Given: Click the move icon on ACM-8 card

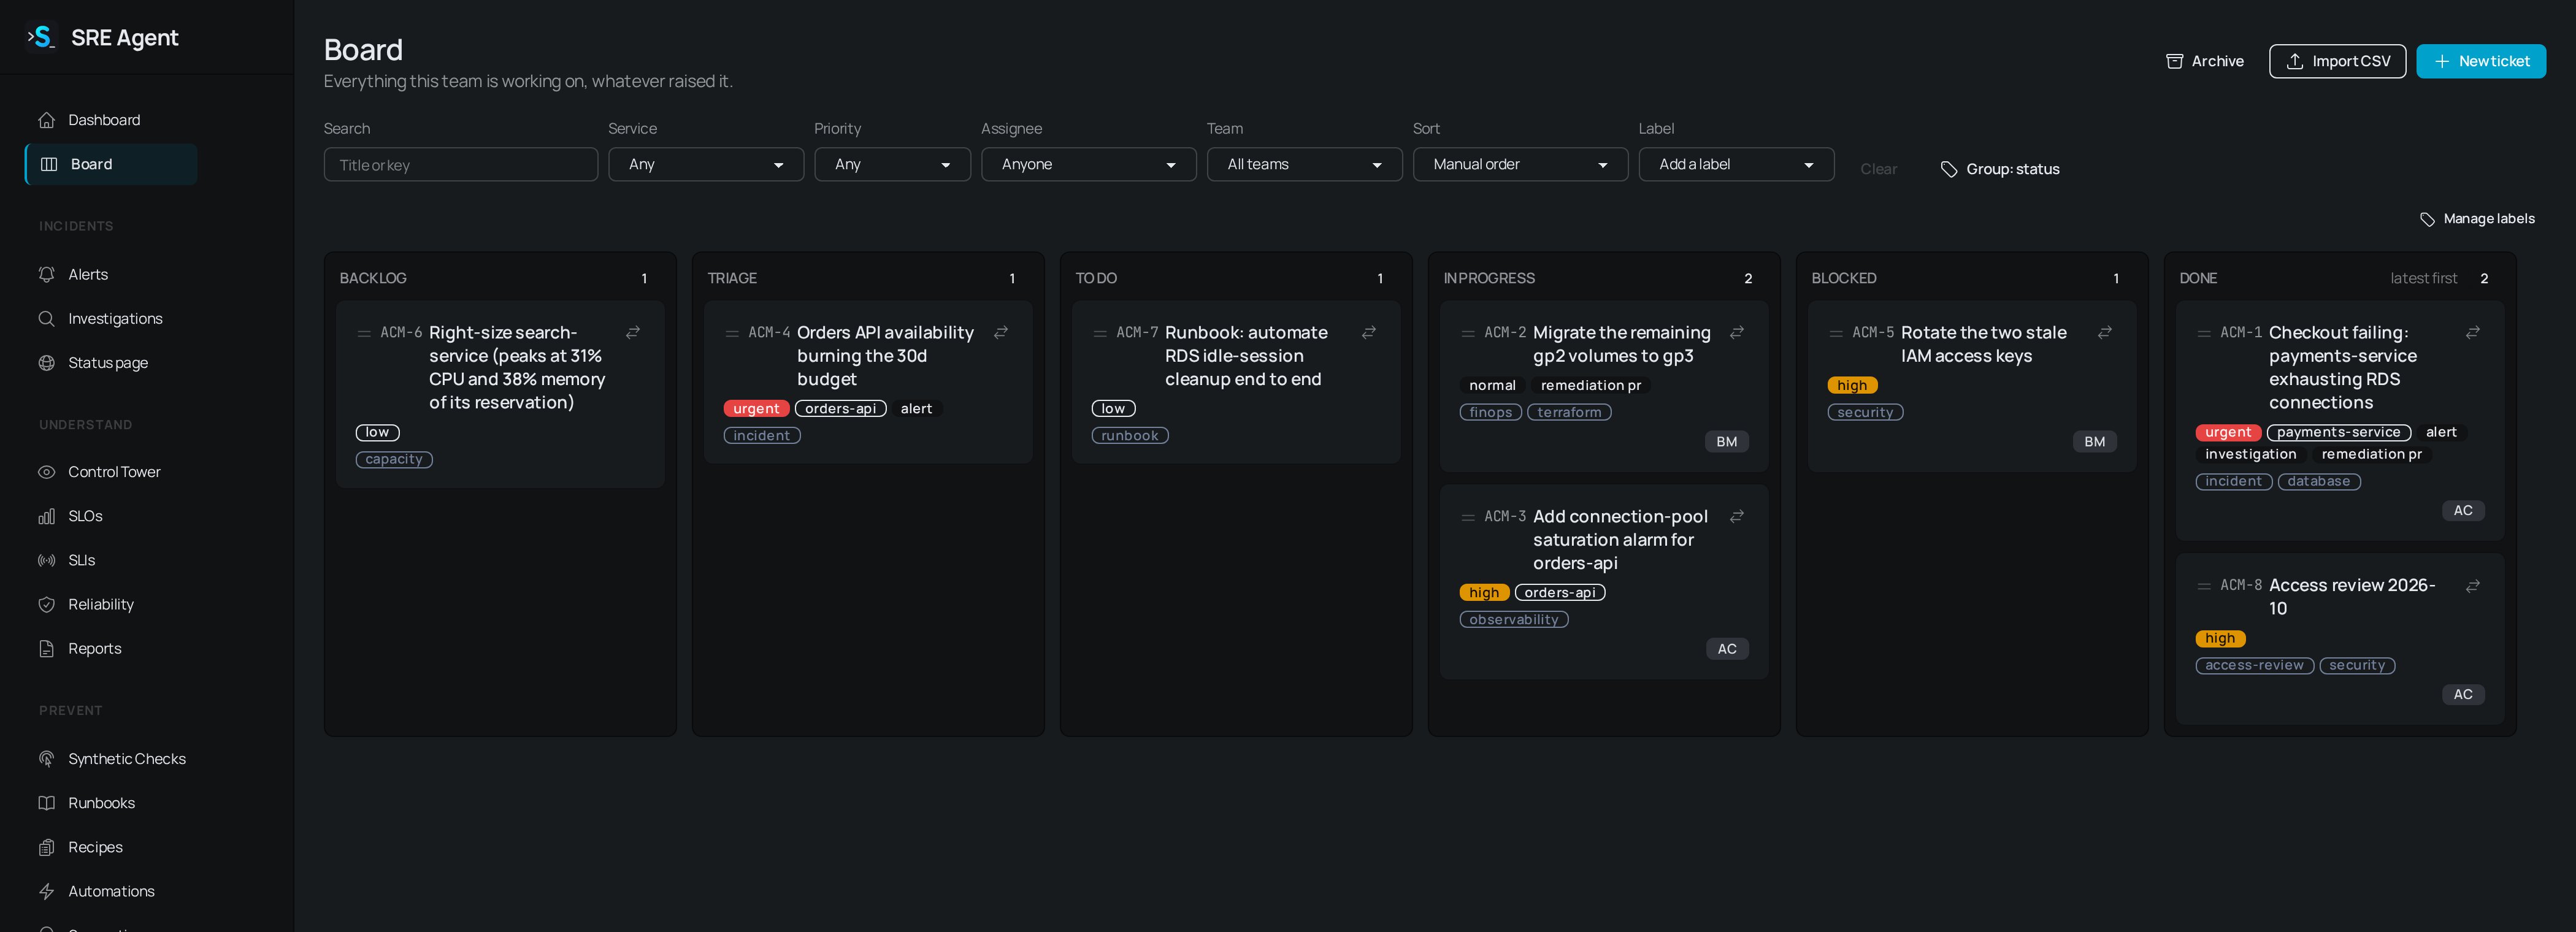Looking at the screenshot, I should [x=2473, y=586].
